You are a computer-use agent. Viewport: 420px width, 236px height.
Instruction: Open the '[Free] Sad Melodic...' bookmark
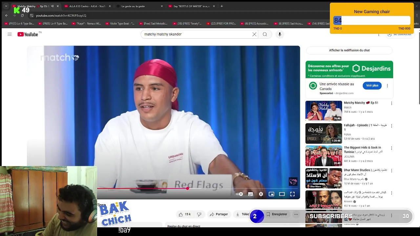click(x=154, y=24)
